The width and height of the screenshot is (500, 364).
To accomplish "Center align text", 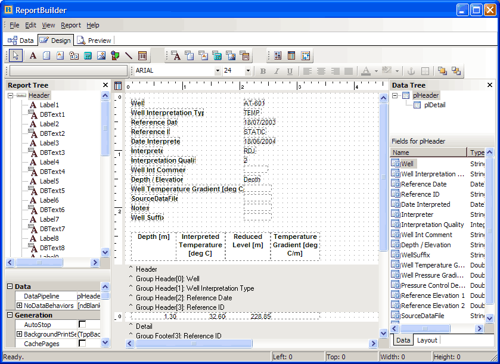I will point(321,71).
